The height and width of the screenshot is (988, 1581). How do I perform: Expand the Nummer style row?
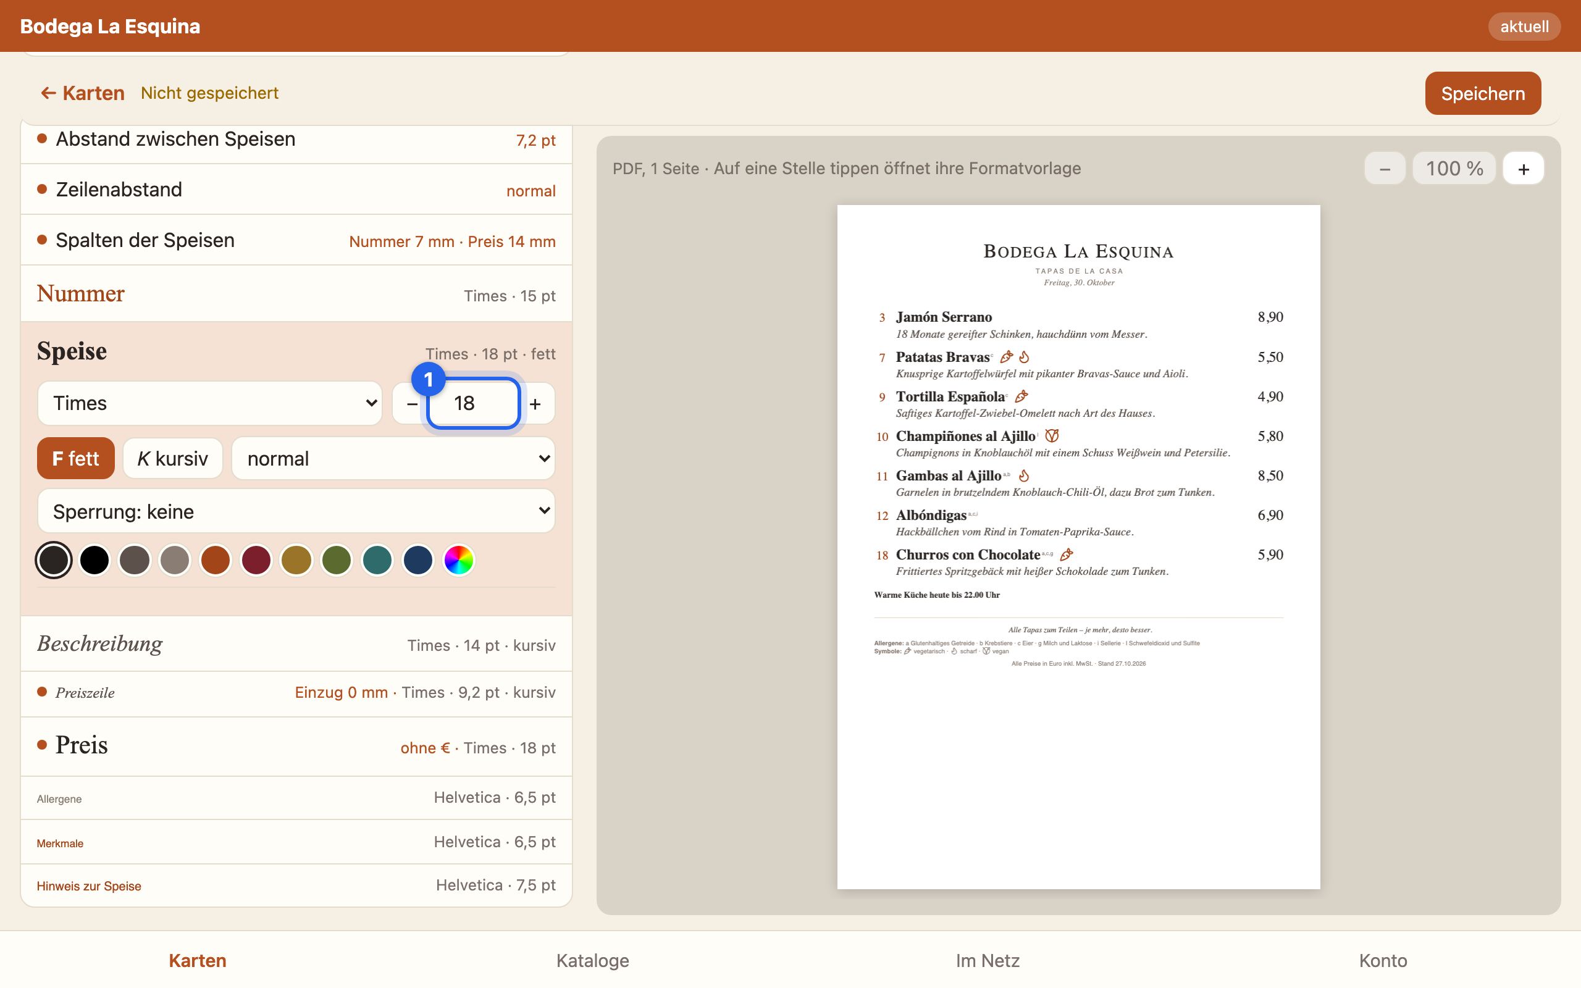(x=296, y=294)
